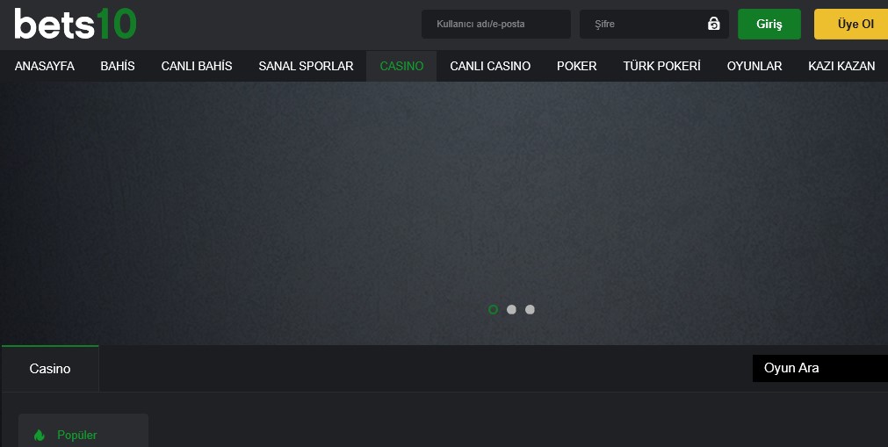The image size is (888, 447).
Task: Open the ANASAYFA menu item
Action: tap(44, 66)
